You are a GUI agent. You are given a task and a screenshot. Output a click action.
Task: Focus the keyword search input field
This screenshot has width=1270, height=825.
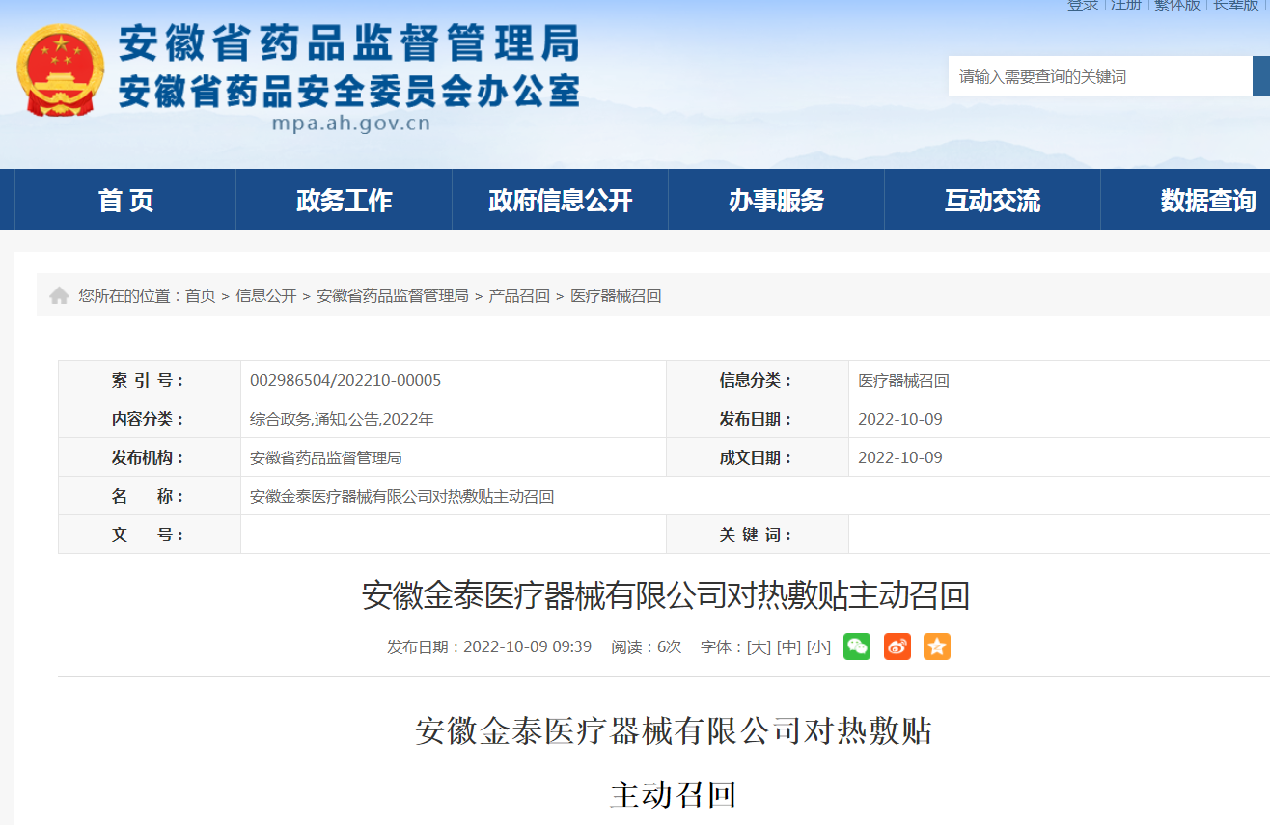pyautogui.click(x=1100, y=76)
